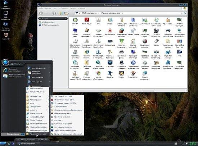Open the Шрифты fonts icon
The height and width of the screenshot is (146, 198).
coord(110,74)
